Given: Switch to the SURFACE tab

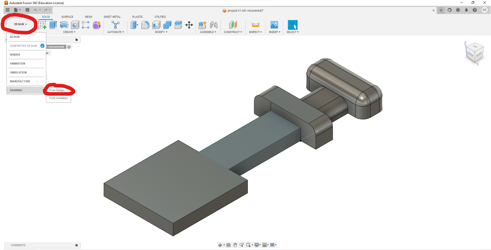Looking at the screenshot, I should (67, 17).
